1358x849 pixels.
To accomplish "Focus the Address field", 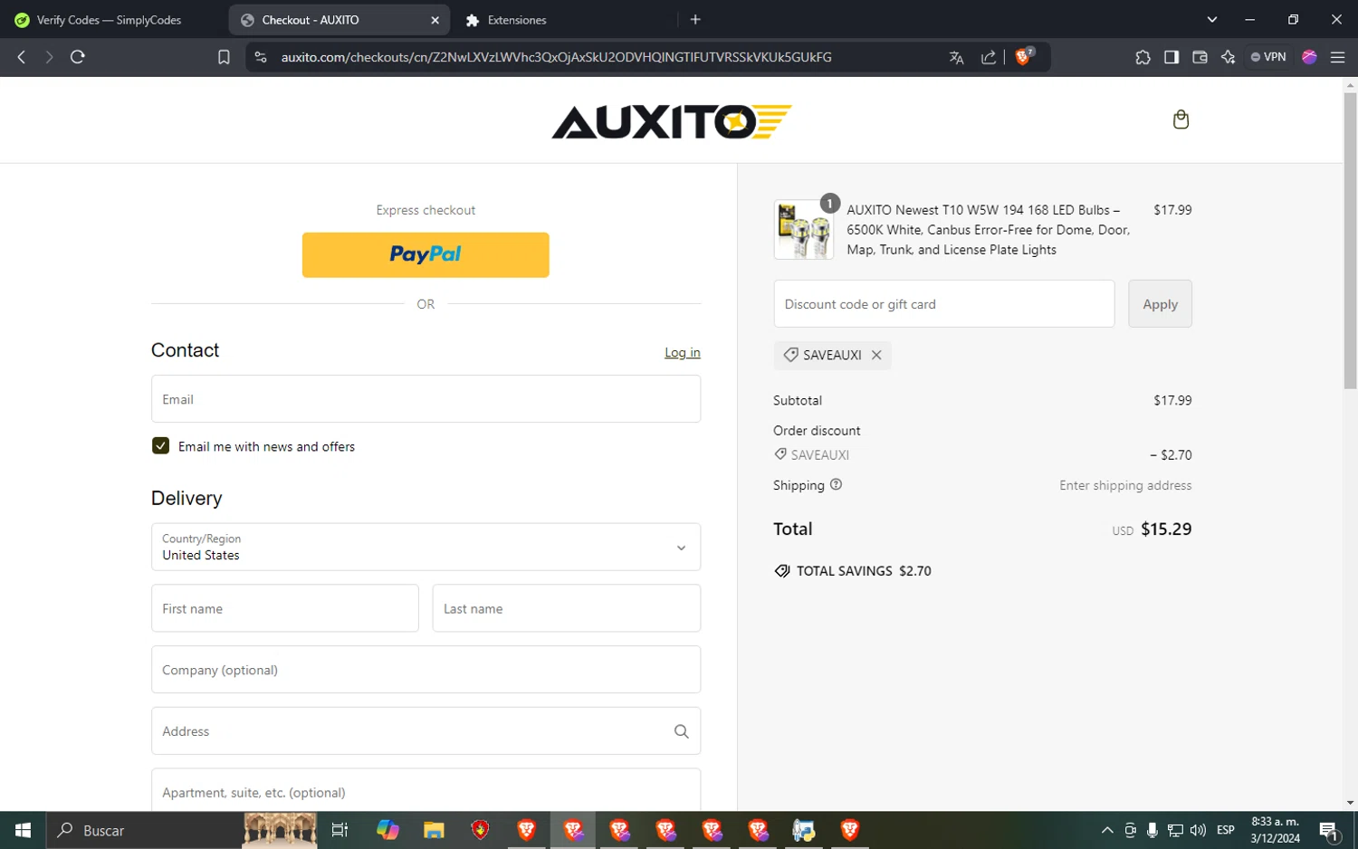I will pos(426,731).
